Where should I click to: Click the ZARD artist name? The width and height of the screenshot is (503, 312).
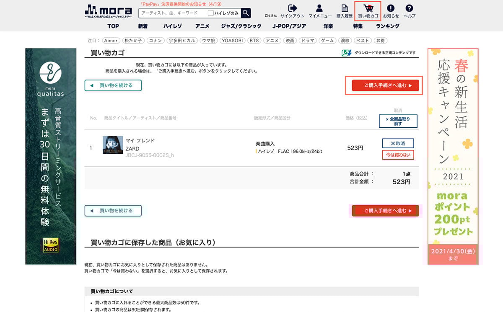(x=132, y=149)
